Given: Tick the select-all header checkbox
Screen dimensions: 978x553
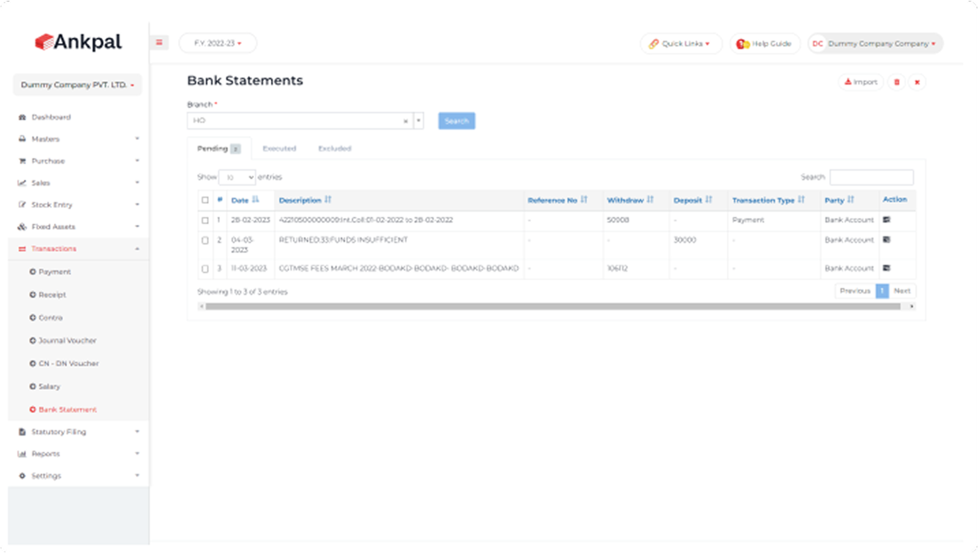Looking at the screenshot, I should point(205,200).
